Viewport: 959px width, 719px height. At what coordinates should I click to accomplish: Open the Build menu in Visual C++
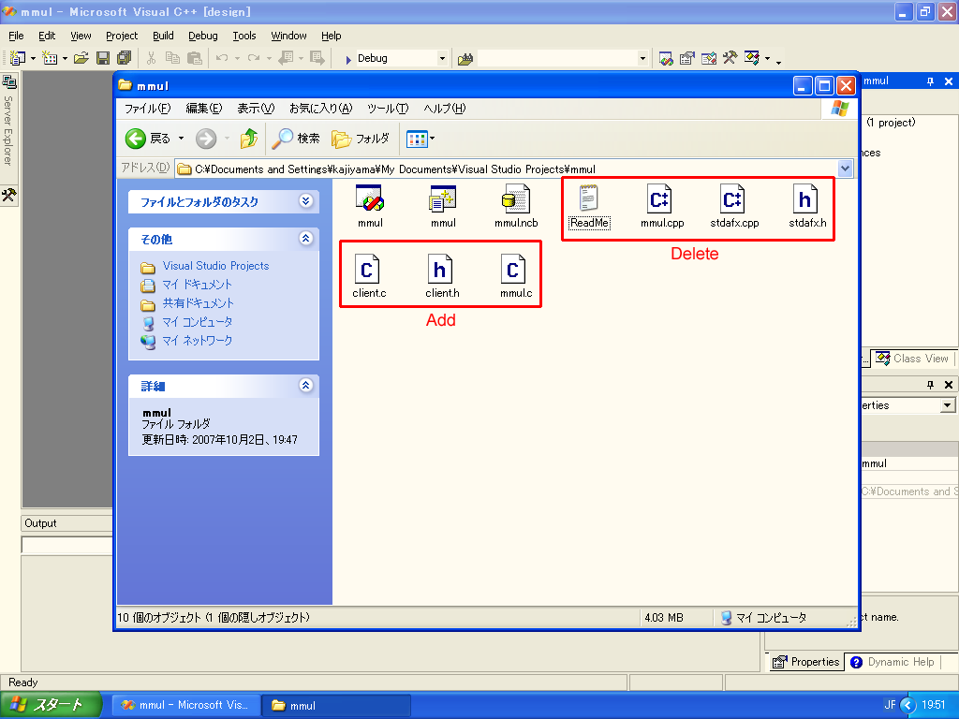pos(163,36)
